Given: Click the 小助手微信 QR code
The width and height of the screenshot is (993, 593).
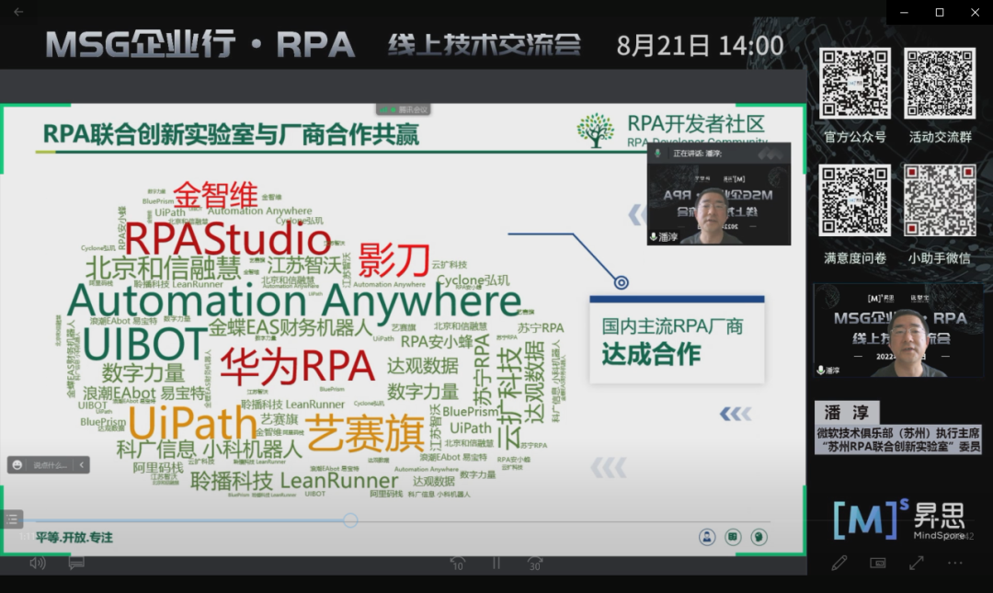Looking at the screenshot, I should (939, 200).
